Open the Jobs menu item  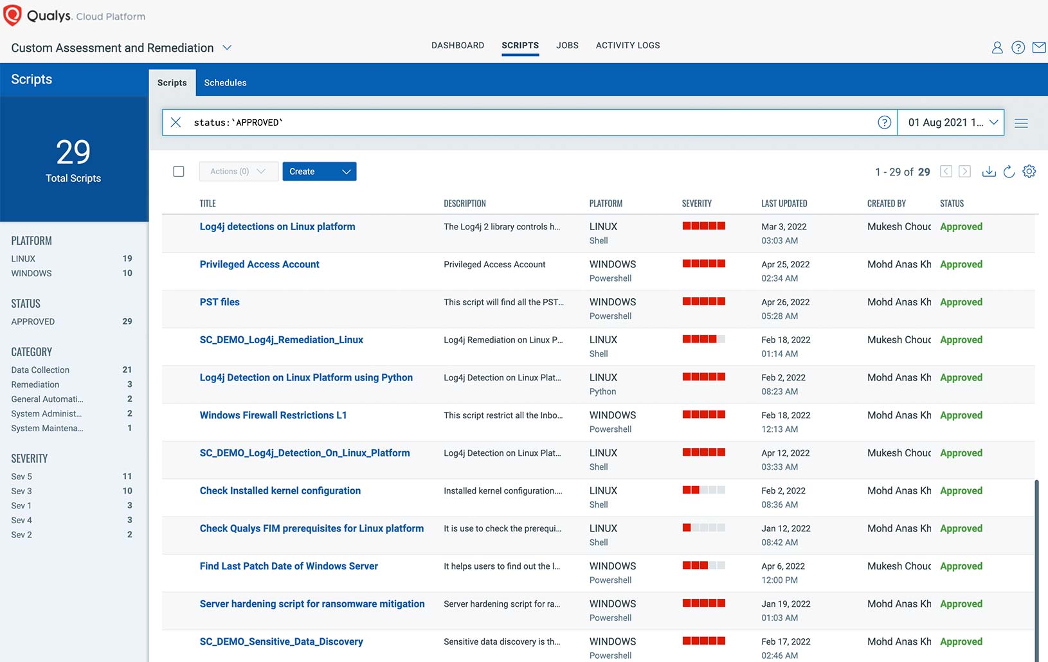tap(567, 46)
